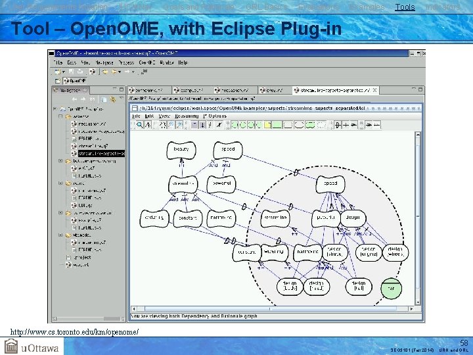Open the Project menu in Eclipse menu bar
The height and width of the screenshot is (355, 473).
point(126,62)
